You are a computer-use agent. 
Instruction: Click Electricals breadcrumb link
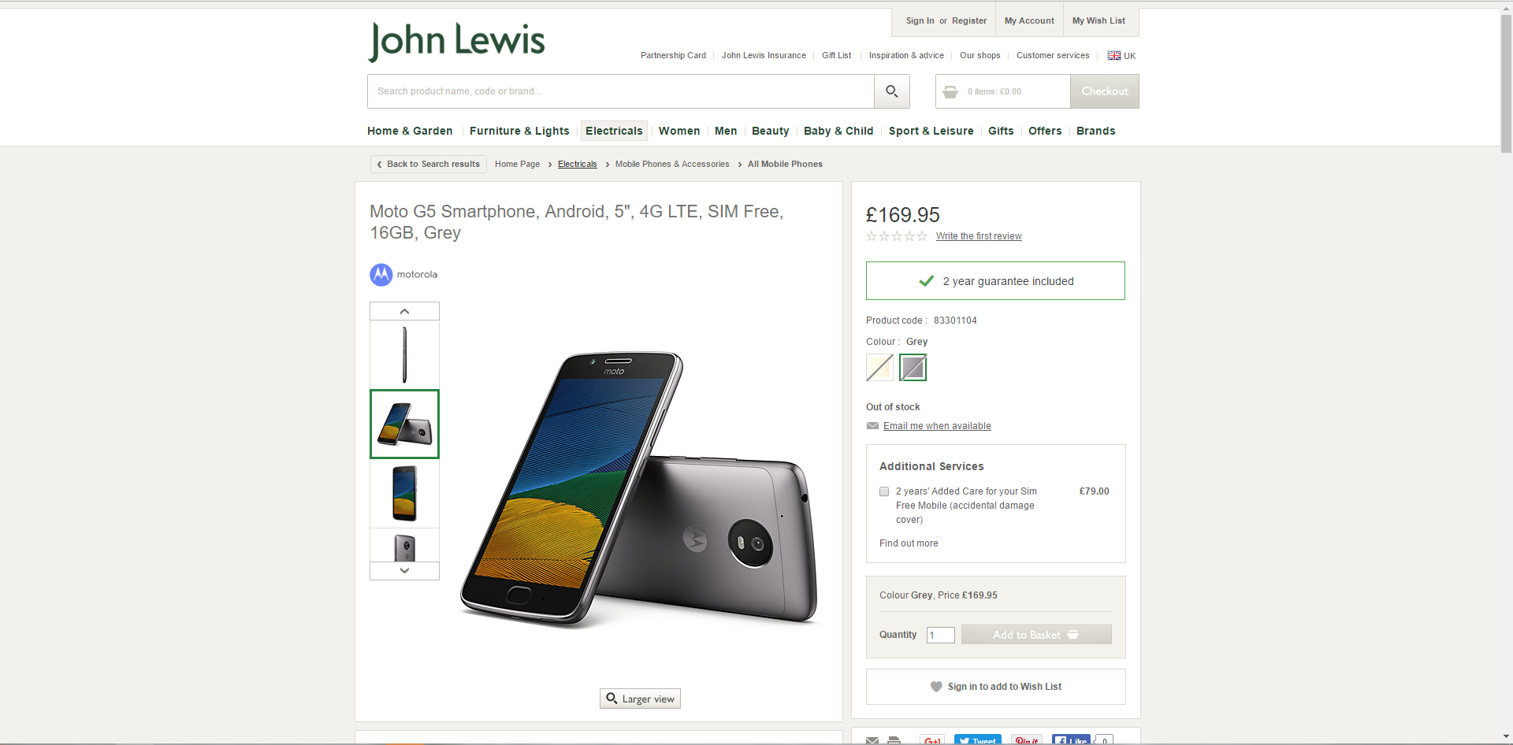pos(578,164)
